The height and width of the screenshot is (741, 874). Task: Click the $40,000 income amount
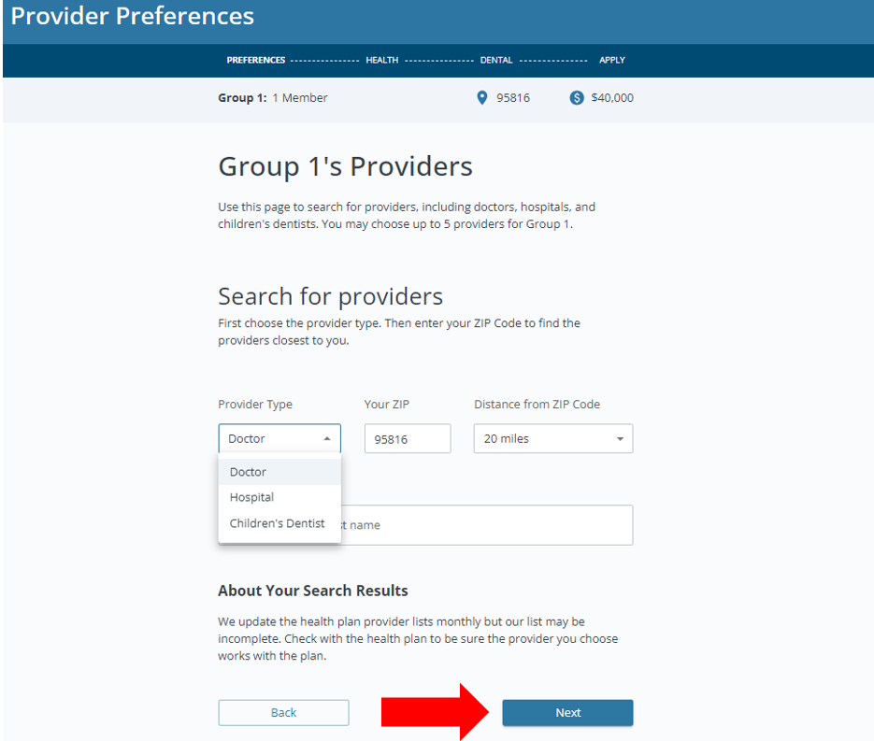click(612, 97)
